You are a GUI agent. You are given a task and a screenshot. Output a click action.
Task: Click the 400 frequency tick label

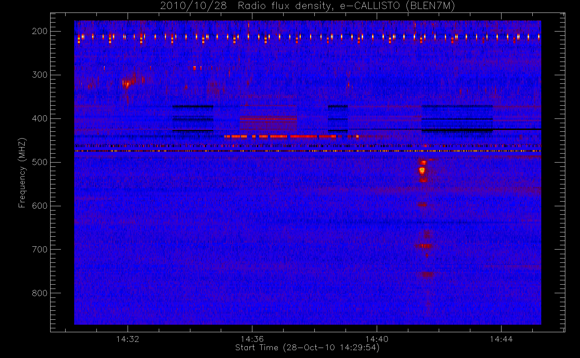40,118
